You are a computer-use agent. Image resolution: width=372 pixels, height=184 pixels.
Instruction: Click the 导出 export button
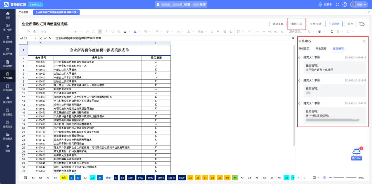(x=350, y=24)
